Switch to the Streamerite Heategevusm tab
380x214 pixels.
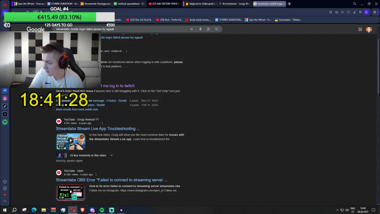(x=96, y=4)
